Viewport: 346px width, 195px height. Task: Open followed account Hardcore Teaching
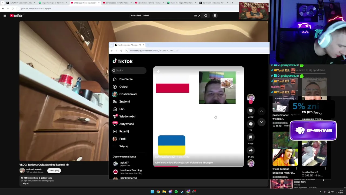pos(128,172)
